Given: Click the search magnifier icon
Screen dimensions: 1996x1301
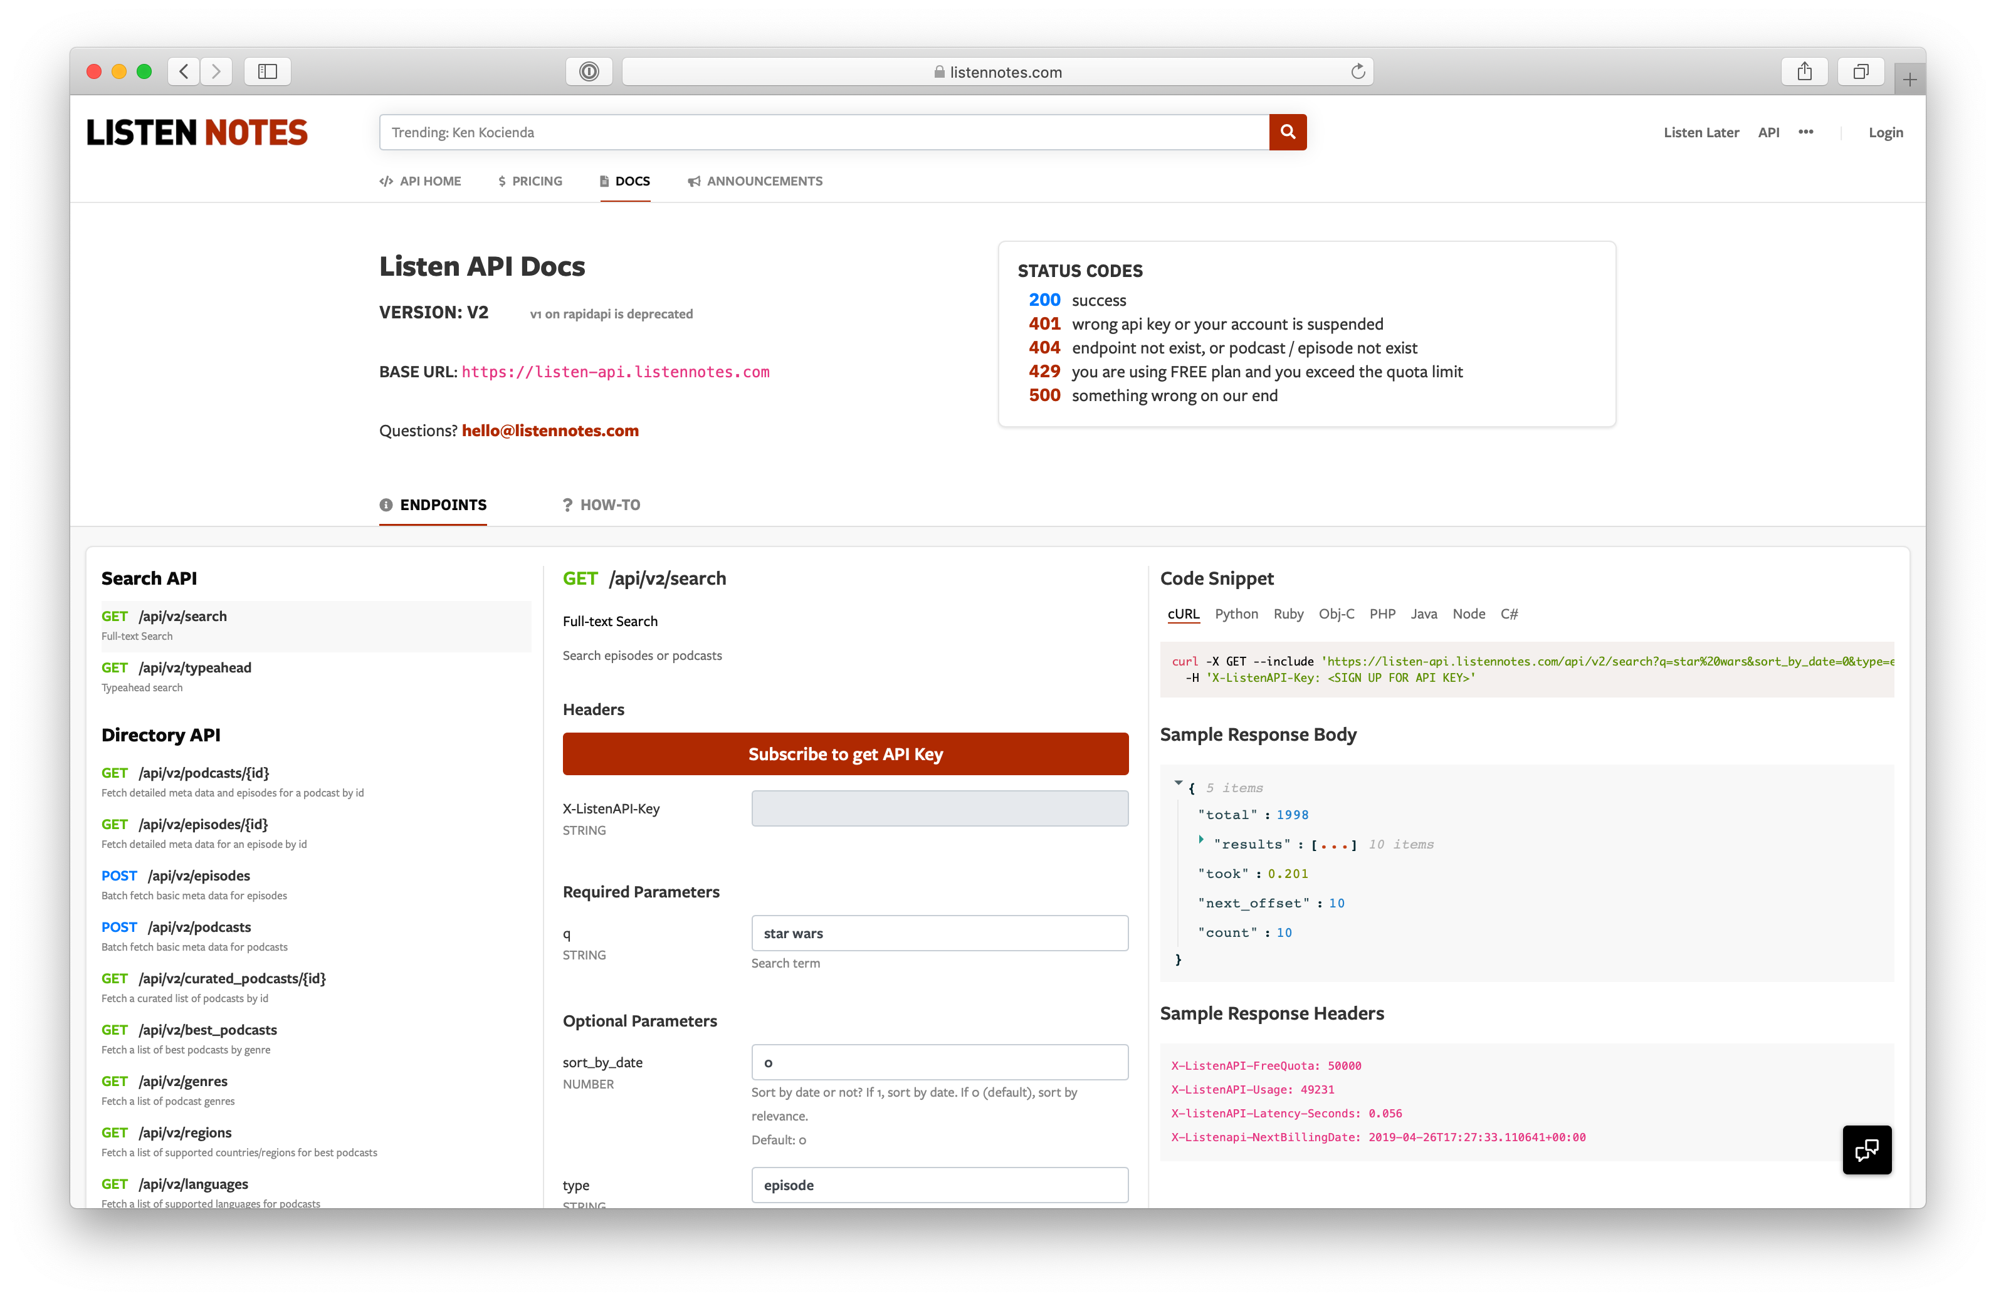Looking at the screenshot, I should (1288, 132).
